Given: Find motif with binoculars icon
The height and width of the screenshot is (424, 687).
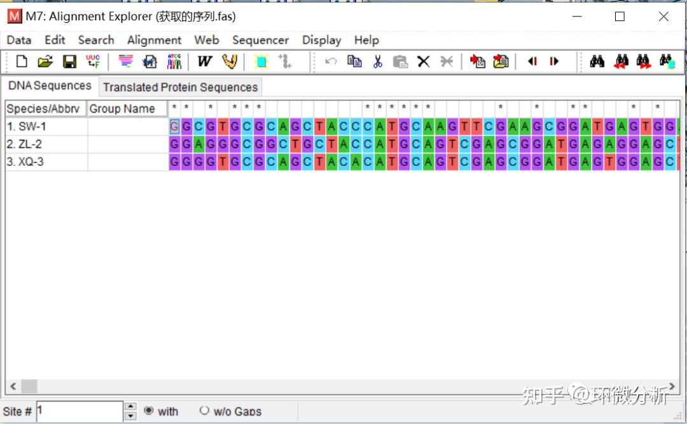Looking at the screenshot, I should click(597, 61).
